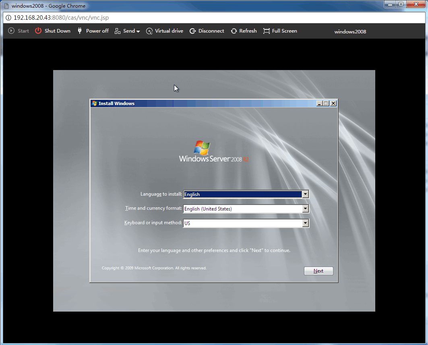Click the Time and currency format label

pyautogui.click(x=153, y=208)
